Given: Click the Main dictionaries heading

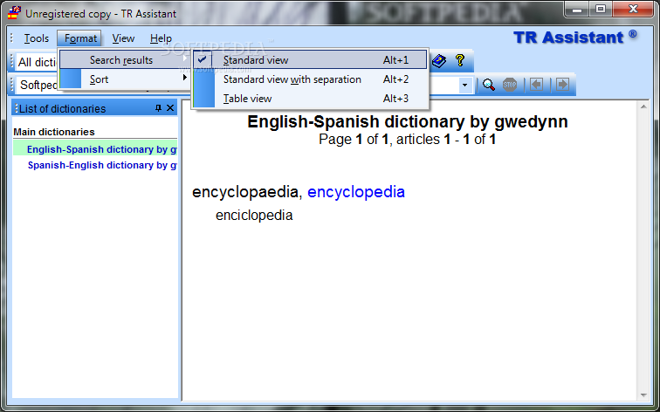Looking at the screenshot, I should (x=54, y=132).
